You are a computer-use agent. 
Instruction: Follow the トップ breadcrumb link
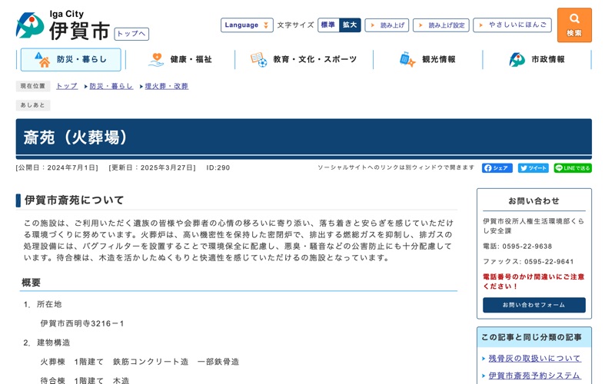pyautogui.click(x=67, y=86)
